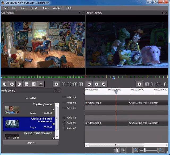
Task: Stop playback in Clip Preview
Action: click(56, 84)
